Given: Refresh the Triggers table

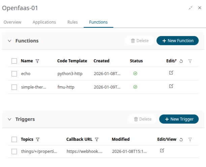Looking at the screenshot, I should point(181,139).
